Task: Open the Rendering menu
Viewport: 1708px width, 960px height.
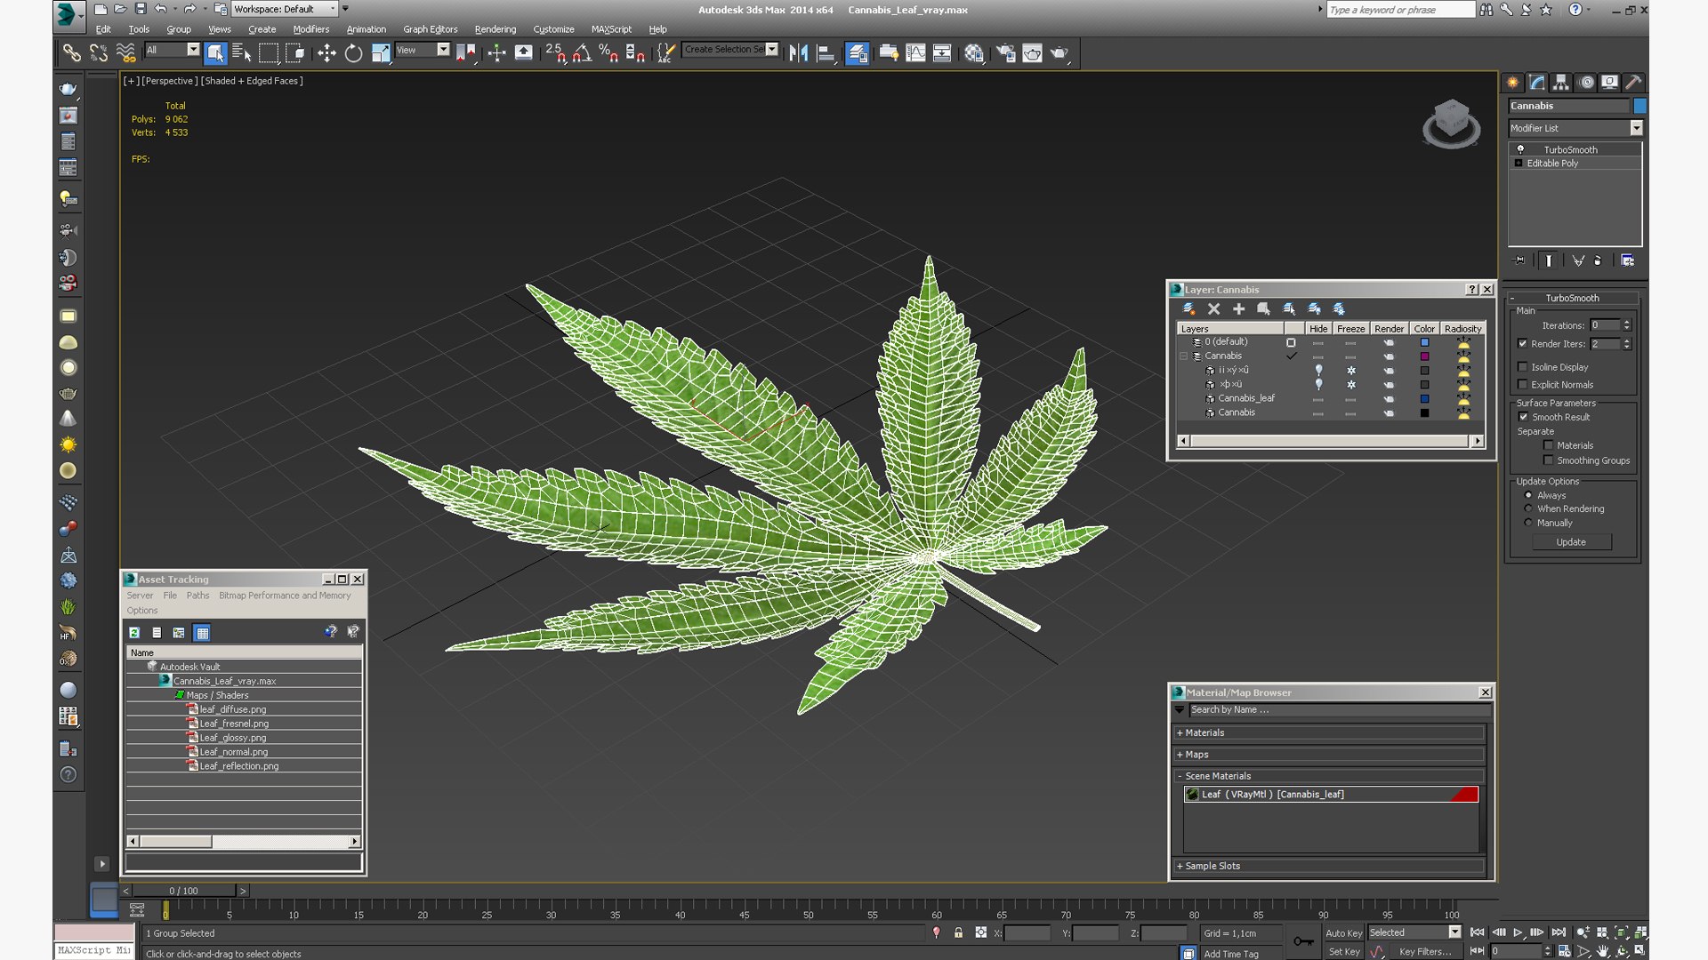Action: (495, 29)
